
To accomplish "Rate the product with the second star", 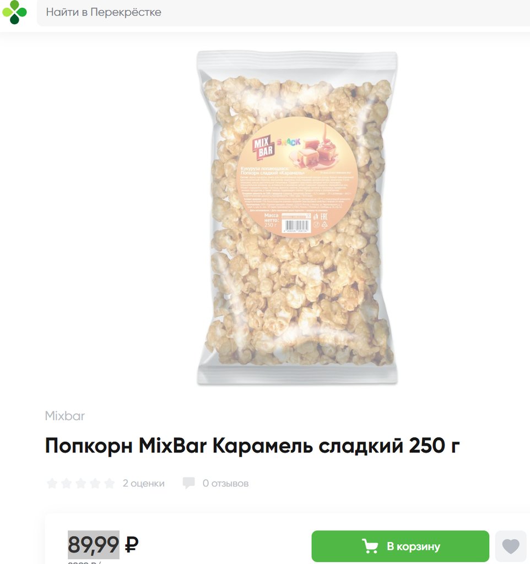I will (67, 484).
